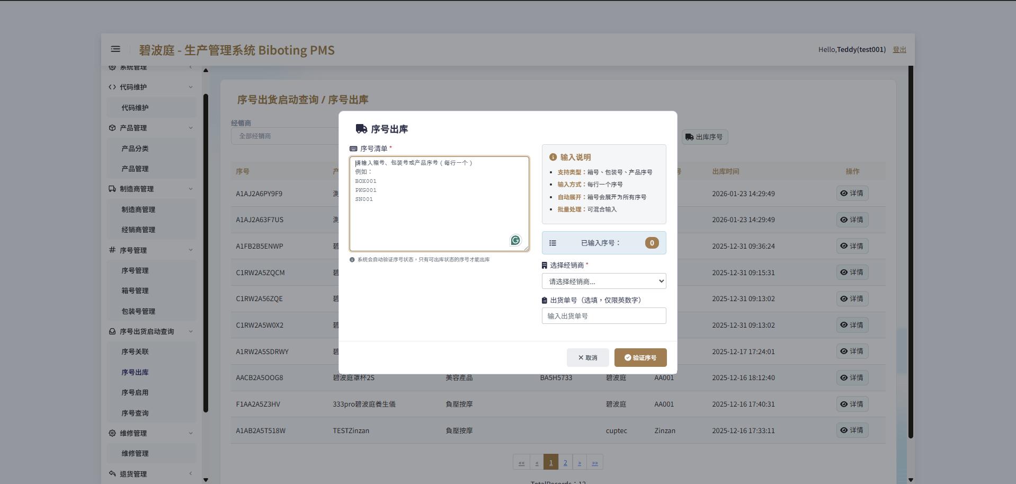Go to page 2 of results

tap(565, 462)
